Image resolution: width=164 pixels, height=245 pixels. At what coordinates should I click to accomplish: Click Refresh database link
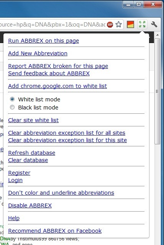(32, 153)
